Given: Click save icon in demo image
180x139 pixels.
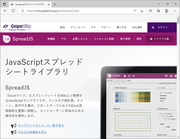Looking at the screenshot, I should tap(129, 76).
